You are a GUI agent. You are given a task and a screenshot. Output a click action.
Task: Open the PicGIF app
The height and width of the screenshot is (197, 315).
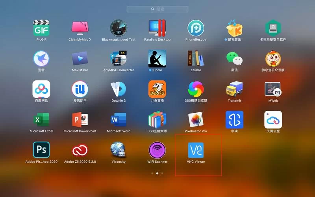pos(41,28)
